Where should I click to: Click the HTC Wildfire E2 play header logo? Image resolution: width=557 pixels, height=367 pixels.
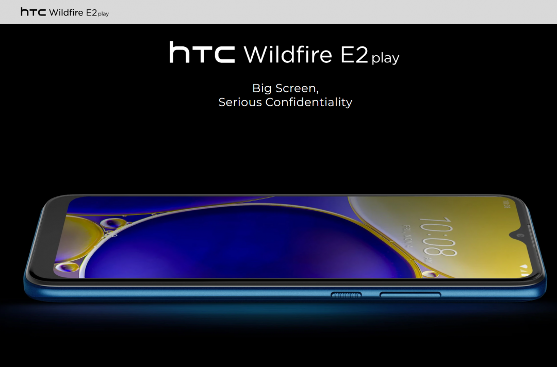coord(64,12)
